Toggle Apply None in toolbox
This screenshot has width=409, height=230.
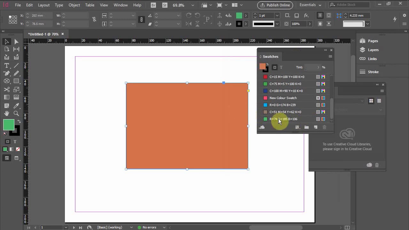[x=18, y=149]
